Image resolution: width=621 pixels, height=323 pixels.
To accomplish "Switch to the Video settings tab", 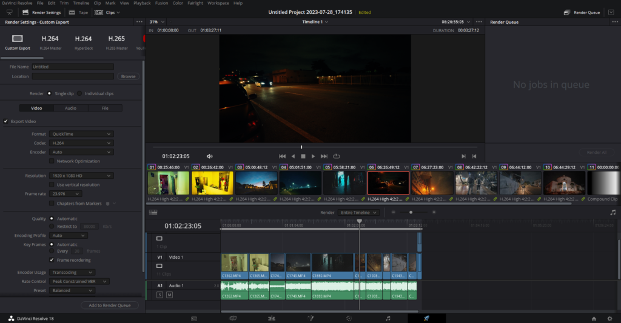I will tap(36, 108).
